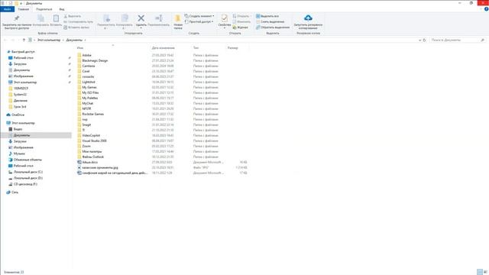Click the Back arrow navigation button
The height and width of the screenshot is (275, 489).
pos(5,40)
